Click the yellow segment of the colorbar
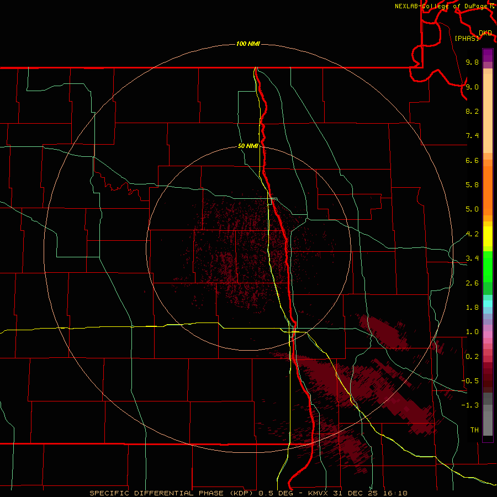Image resolution: width=497 pixels, height=497 pixels. 488,236
